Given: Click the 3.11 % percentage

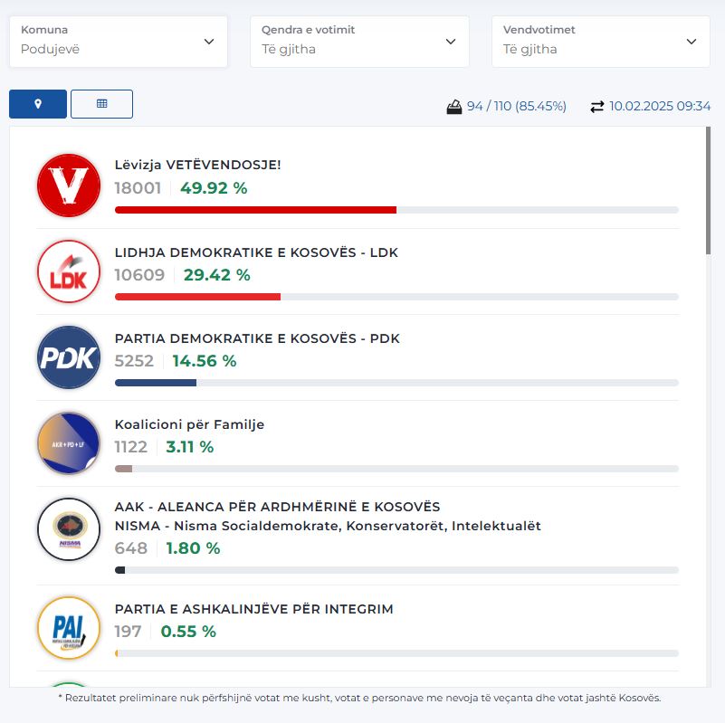Looking at the screenshot, I should 189,447.
